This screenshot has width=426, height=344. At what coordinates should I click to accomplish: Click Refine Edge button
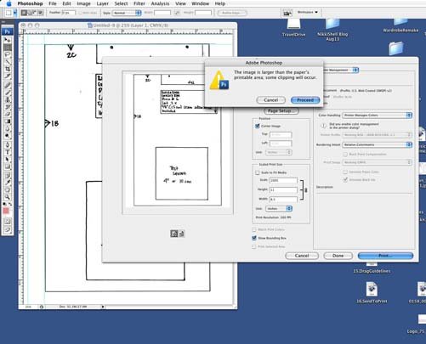(232, 13)
